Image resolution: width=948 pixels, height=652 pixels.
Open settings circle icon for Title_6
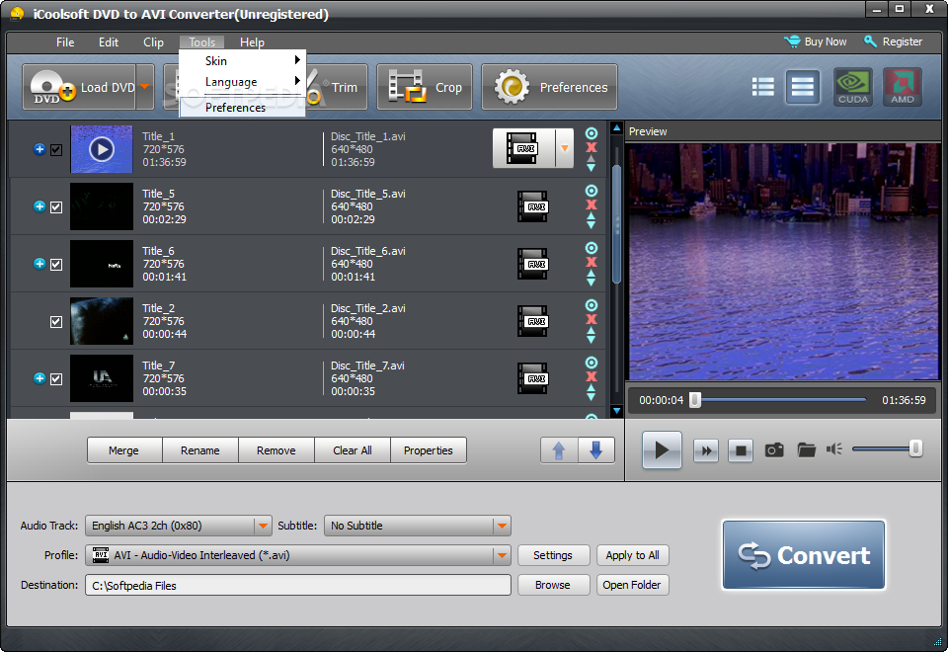tap(592, 248)
